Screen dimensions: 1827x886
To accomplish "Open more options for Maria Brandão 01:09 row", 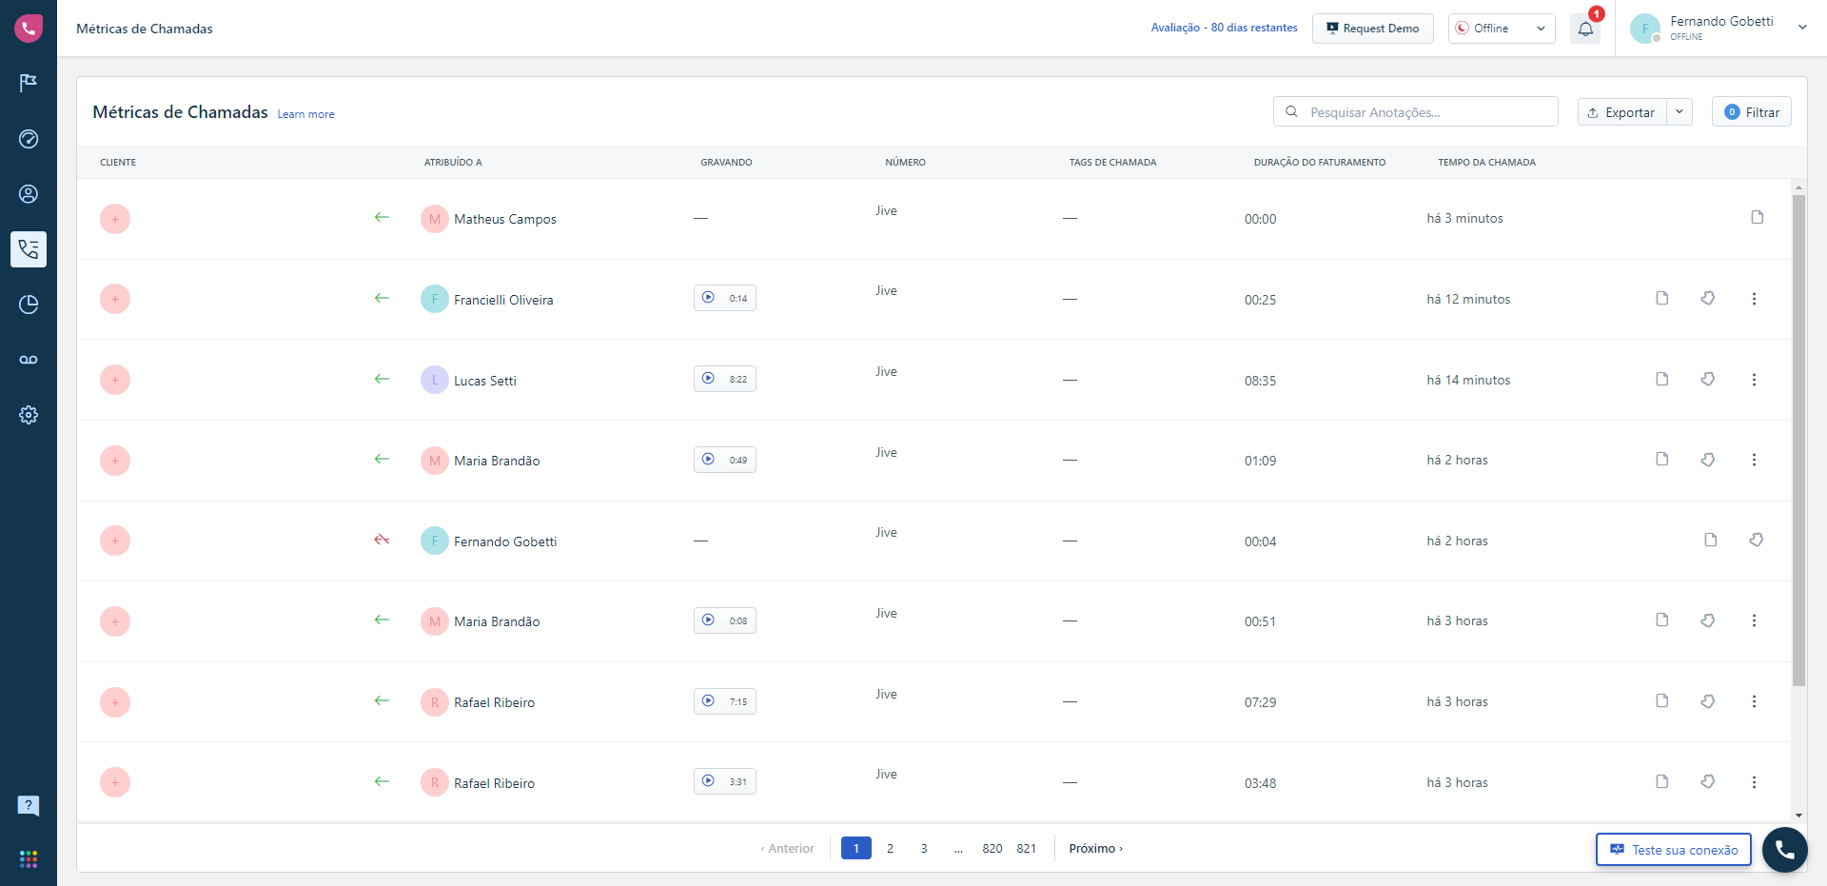I will coord(1754,460).
